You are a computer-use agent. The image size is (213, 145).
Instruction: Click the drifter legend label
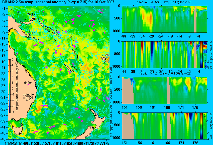pyautogui.click(x=28, y=83)
